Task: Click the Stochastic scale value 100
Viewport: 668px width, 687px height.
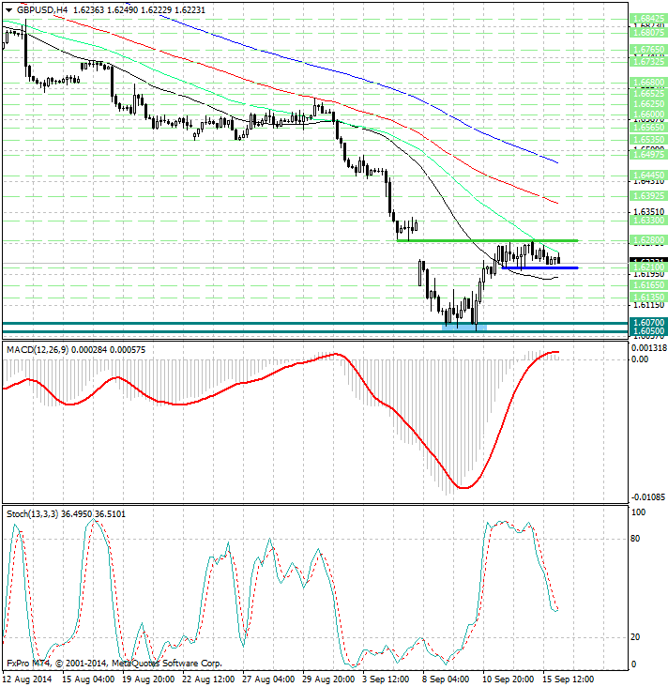Action: [639, 512]
